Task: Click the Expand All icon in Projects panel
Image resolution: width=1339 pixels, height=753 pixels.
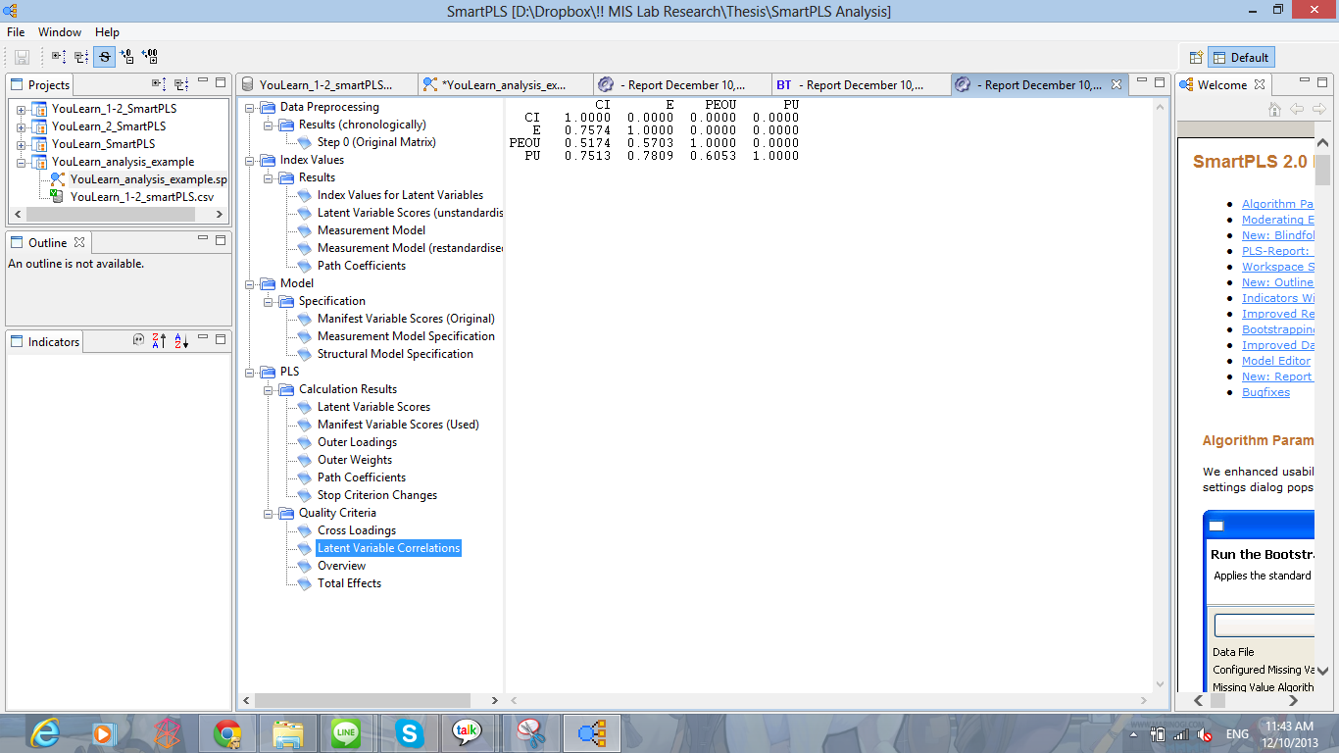Action: [x=159, y=83]
